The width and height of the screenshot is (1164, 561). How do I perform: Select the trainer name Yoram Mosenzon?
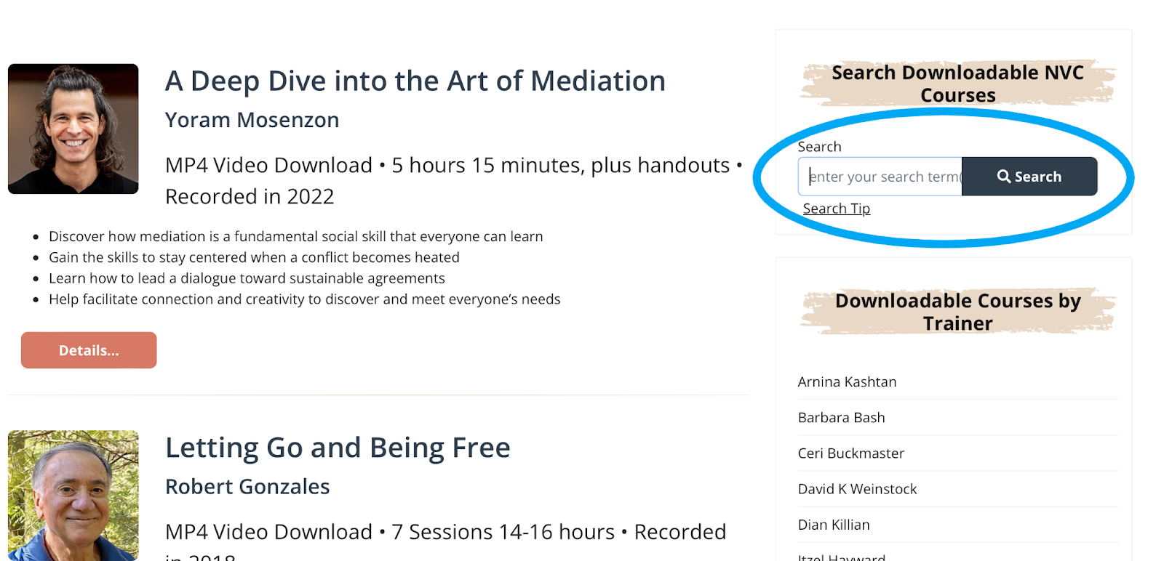click(x=252, y=120)
